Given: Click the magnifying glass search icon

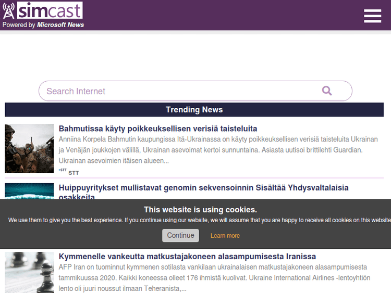Looking at the screenshot, I should (x=327, y=91).
